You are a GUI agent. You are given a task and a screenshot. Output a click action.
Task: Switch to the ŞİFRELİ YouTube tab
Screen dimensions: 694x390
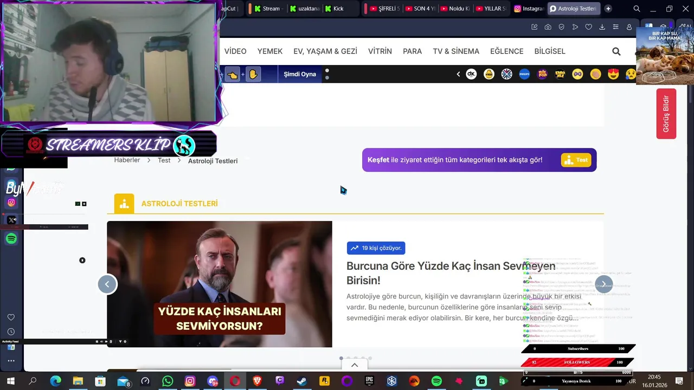[385, 9]
